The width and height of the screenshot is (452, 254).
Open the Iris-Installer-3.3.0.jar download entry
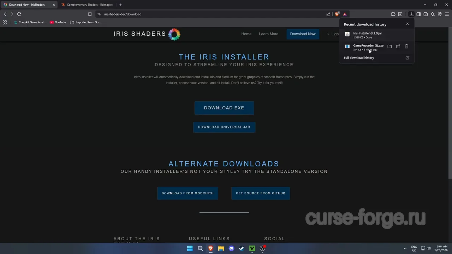[376, 35]
